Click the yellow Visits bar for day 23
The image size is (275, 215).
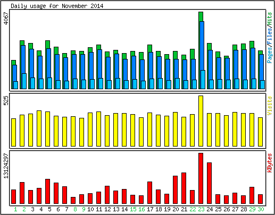[201, 121]
